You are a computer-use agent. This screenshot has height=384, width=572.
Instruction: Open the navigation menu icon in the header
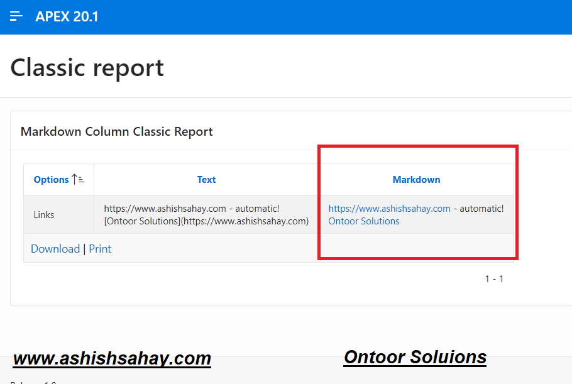[16, 16]
